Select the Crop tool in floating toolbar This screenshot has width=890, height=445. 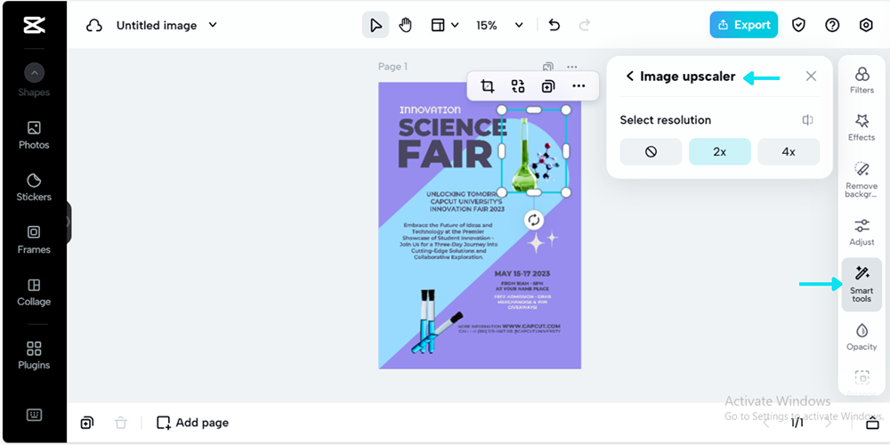click(x=487, y=86)
